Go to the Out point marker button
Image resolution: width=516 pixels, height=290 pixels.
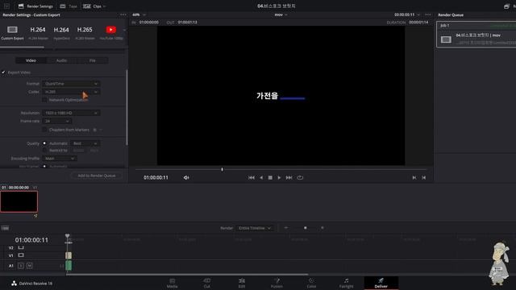[424, 177]
